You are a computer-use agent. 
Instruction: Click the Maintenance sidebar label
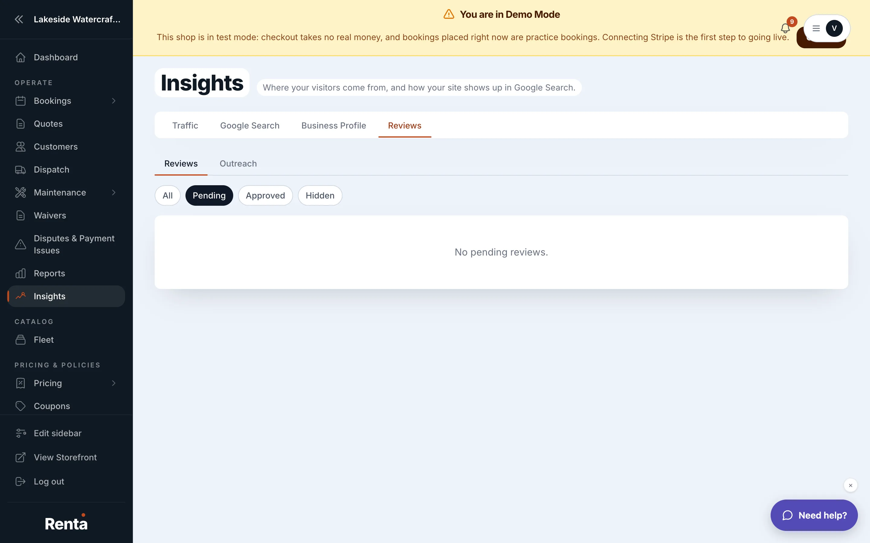click(60, 192)
